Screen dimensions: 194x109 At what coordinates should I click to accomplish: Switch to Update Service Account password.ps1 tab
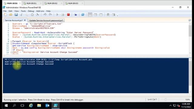(46, 20)
